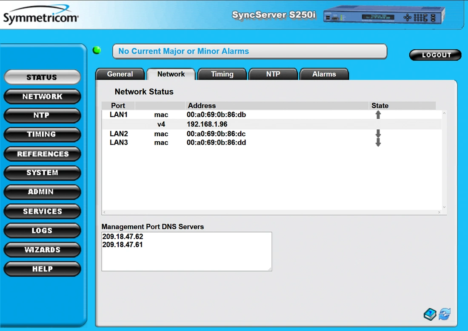Click the DNS box resize handle
The width and height of the screenshot is (468, 331).
(270, 269)
